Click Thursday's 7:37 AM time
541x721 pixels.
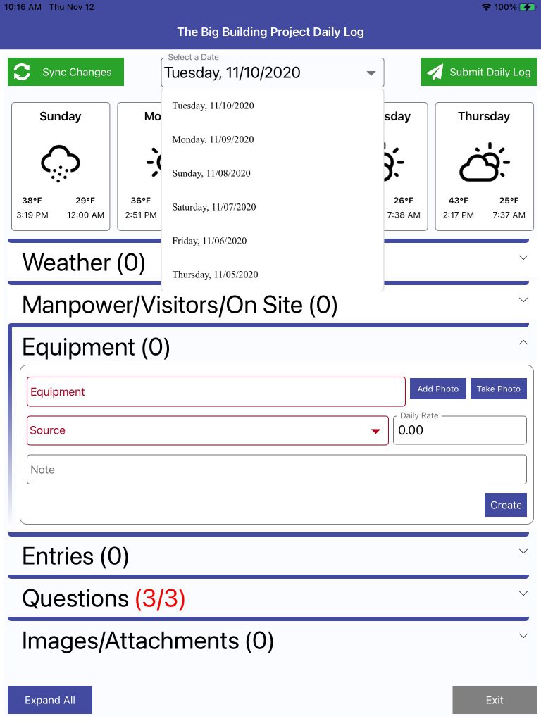pos(509,215)
